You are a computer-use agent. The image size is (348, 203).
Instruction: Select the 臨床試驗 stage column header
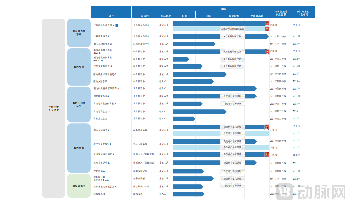(x=232, y=16)
